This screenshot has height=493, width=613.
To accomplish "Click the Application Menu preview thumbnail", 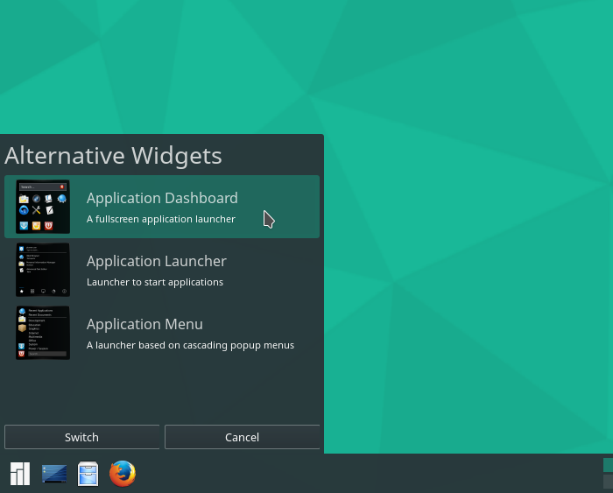I will [x=42, y=333].
